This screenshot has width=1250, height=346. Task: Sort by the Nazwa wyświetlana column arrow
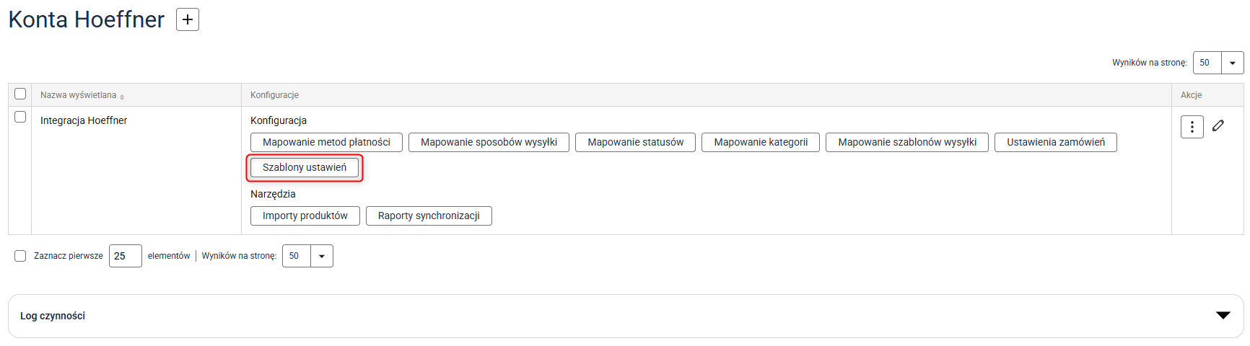click(x=122, y=96)
